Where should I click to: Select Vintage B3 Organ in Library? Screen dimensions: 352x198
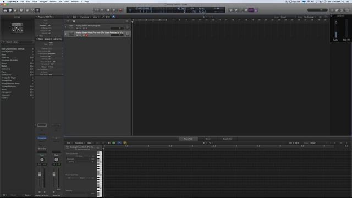(x=17, y=78)
